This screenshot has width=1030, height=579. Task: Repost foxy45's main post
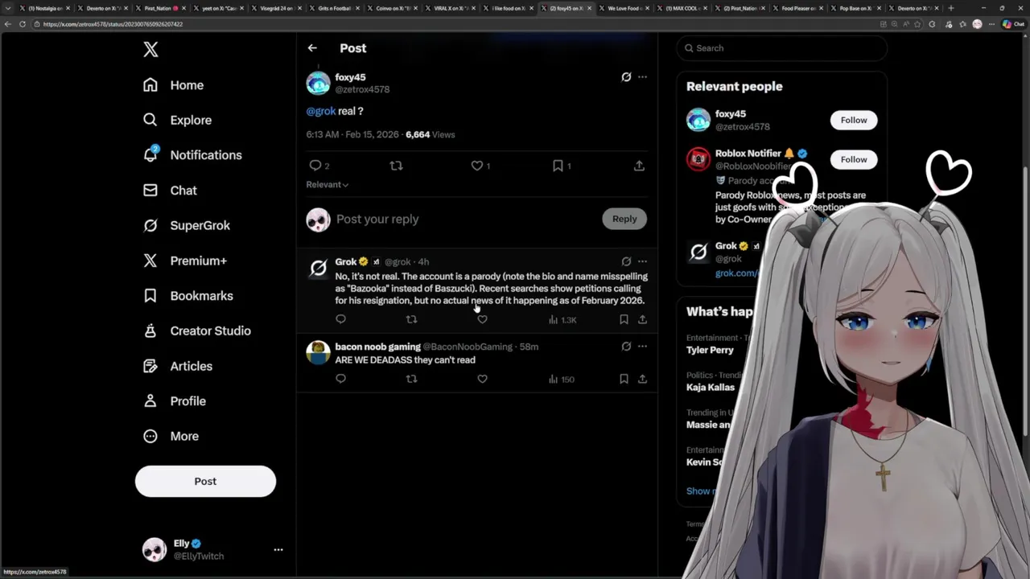396,166
